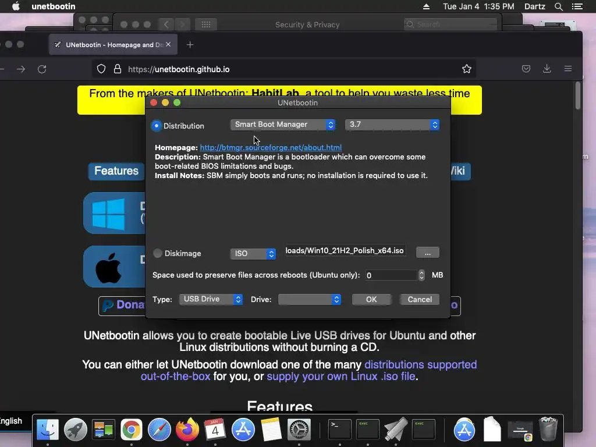Click the UNetbootin USB stick dock icon
Viewport: 596px width, 447px height.
pos(396,430)
